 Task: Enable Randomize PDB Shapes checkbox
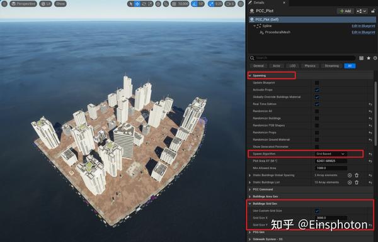317,126
